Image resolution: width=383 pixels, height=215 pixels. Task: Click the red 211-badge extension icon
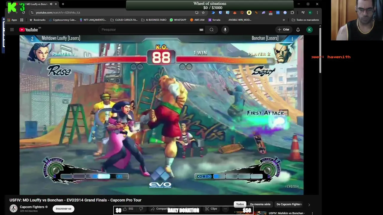pos(270,13)
